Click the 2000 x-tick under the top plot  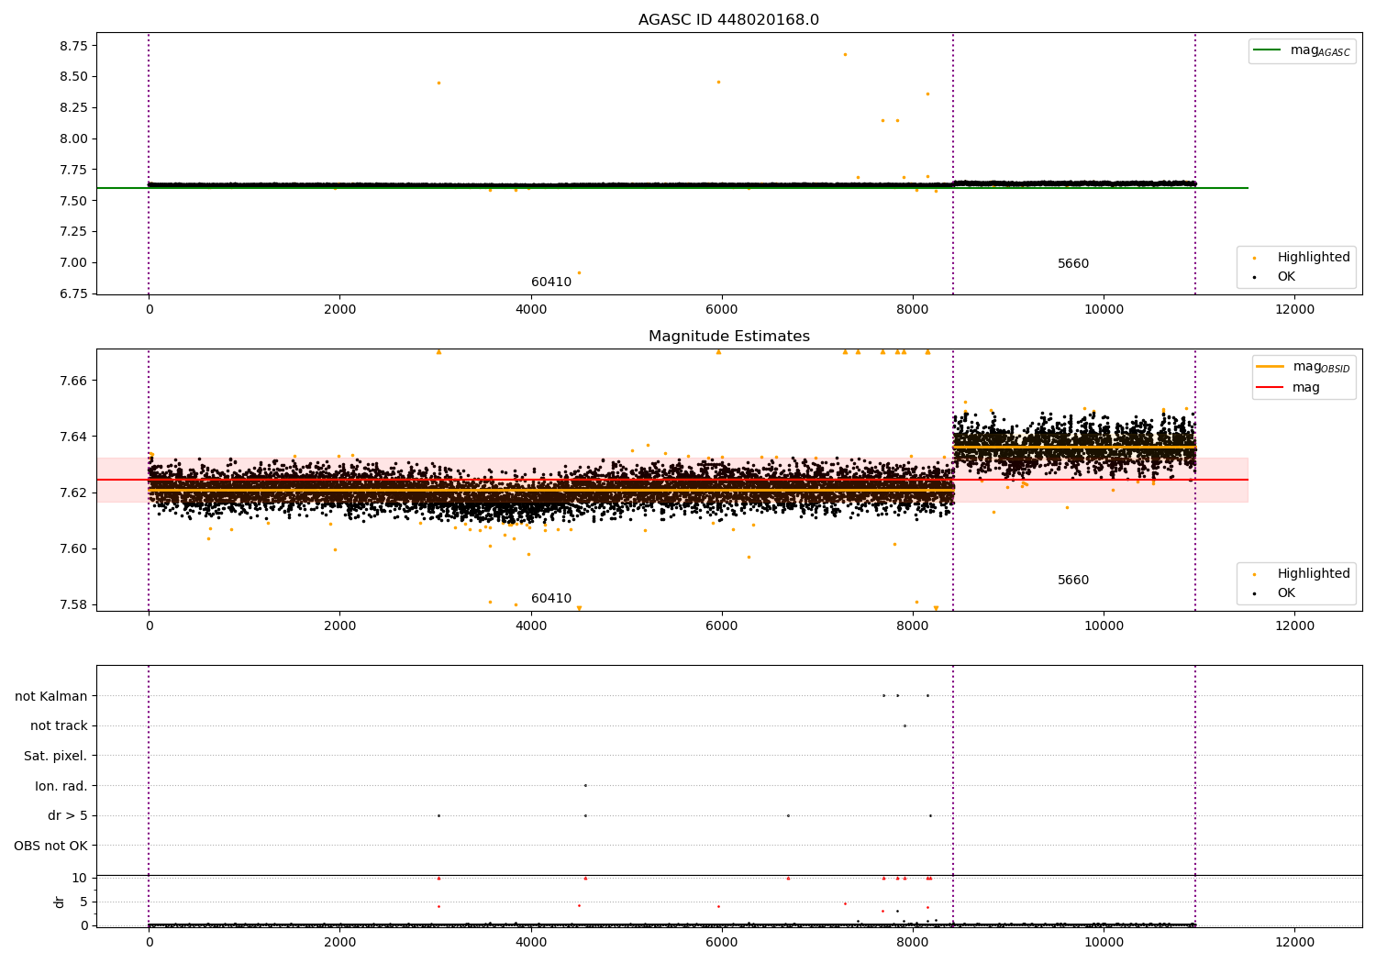pyautogui.click(x=339, y=310)
